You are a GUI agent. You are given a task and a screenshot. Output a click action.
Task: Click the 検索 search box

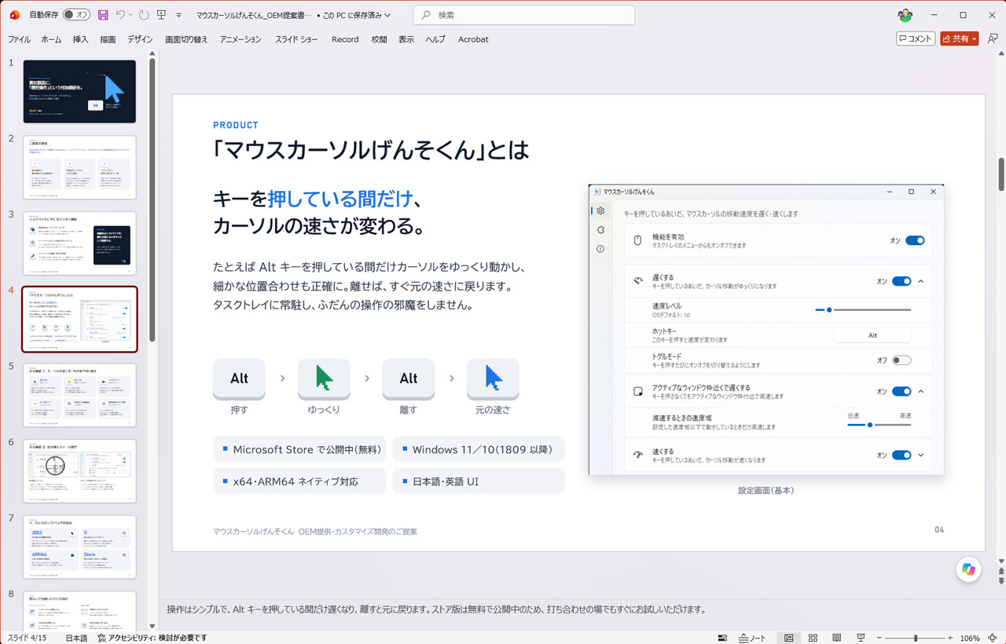(x=524, y=15)
